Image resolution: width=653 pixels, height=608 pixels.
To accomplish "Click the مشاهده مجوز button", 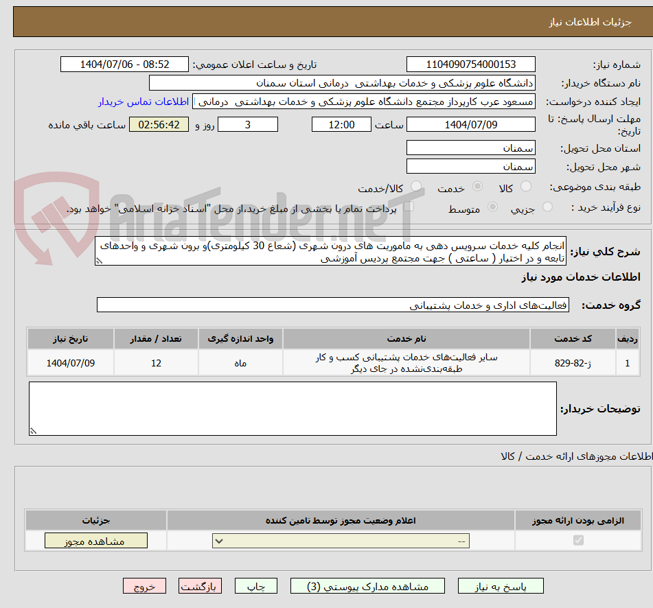I will 95,540.
